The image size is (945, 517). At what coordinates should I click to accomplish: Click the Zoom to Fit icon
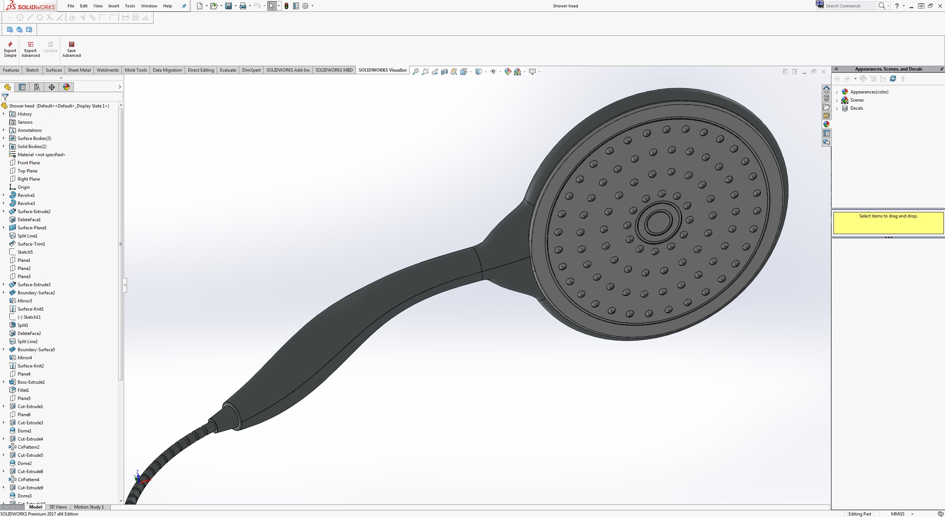[x=416, y=72]
